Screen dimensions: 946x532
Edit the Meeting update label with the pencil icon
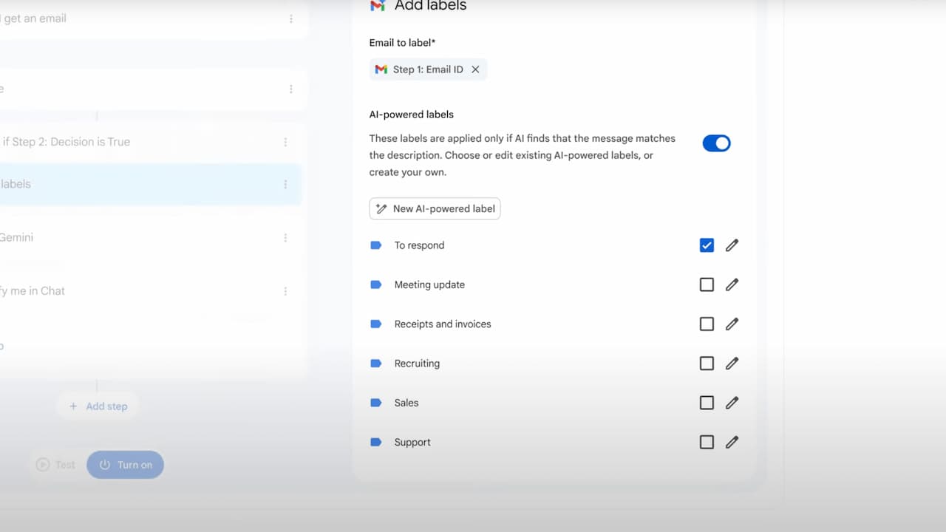coord(732,284)
